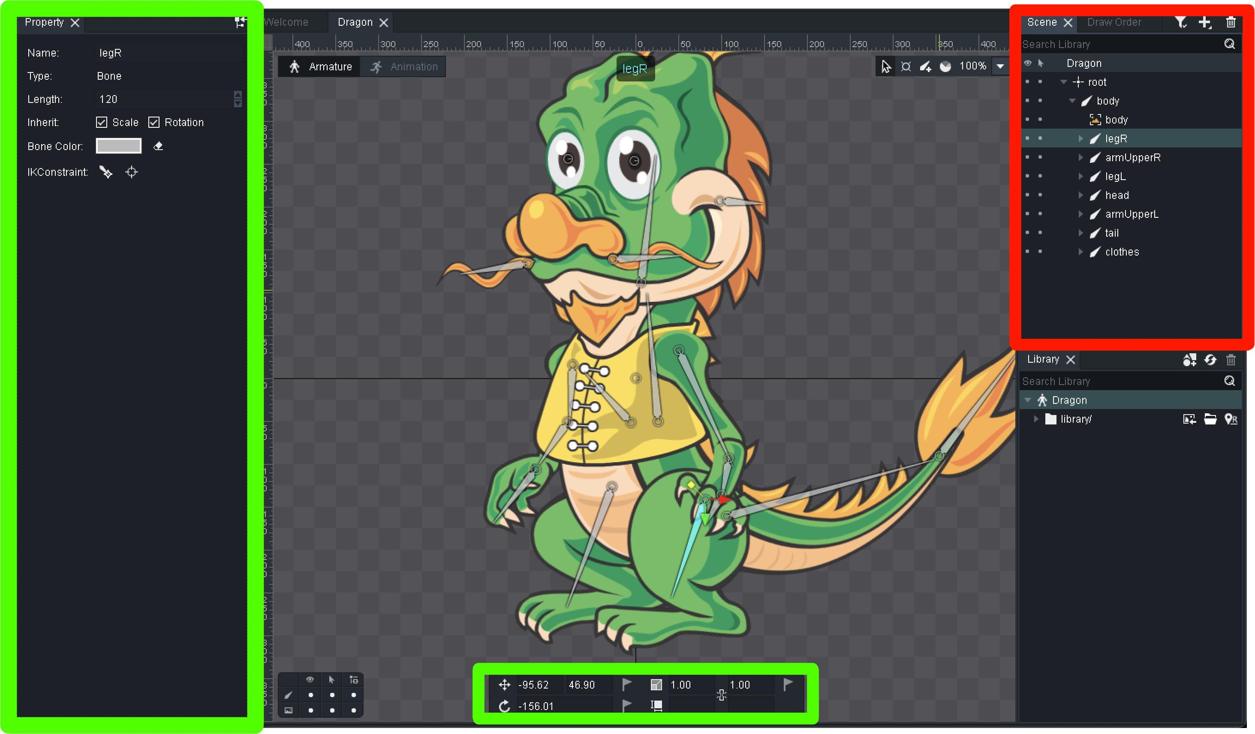Expand the library/ folder

point(1036,419)
